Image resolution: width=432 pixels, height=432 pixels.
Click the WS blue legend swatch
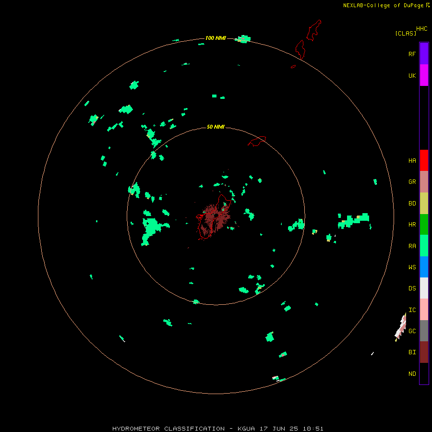(x=424, y=267)
